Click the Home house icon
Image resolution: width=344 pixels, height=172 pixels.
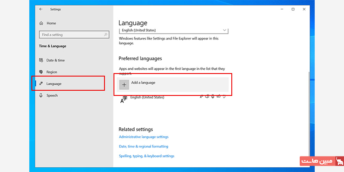pos(41,23)
